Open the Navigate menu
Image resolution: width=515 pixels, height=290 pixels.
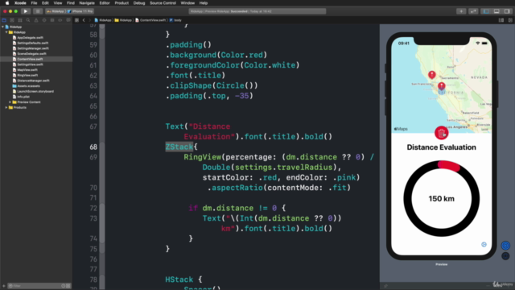87,3
